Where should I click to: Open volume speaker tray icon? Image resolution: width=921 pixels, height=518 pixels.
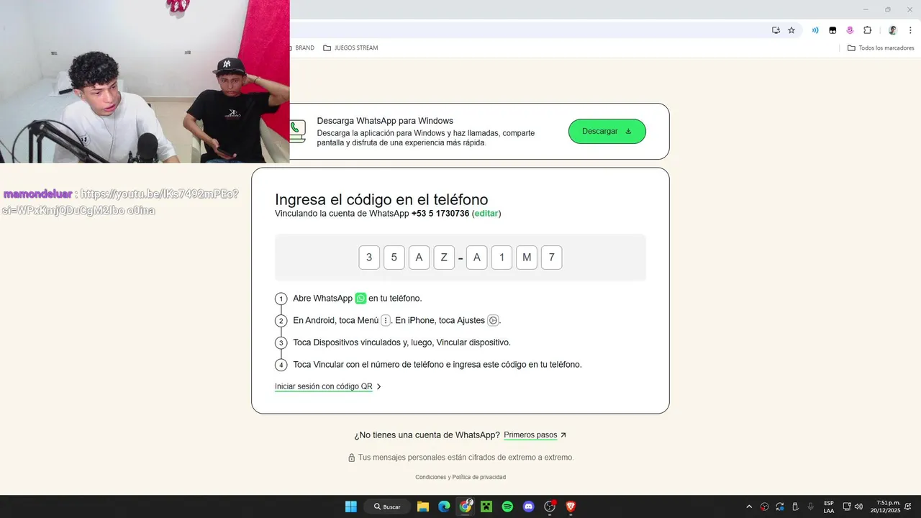858,506
